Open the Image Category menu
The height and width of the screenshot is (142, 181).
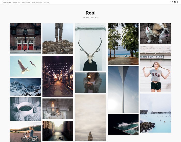(37, 2)
